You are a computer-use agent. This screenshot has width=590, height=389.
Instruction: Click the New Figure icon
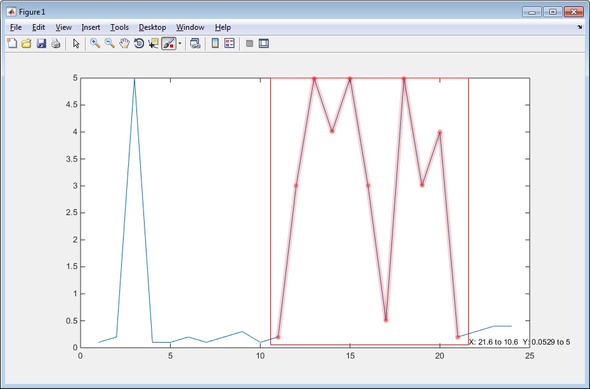[x=12, y=44]
